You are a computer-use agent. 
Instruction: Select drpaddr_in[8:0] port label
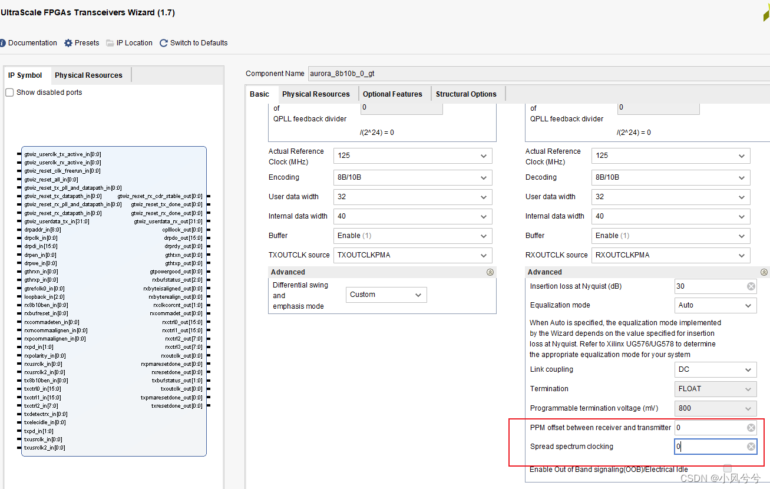42,230
